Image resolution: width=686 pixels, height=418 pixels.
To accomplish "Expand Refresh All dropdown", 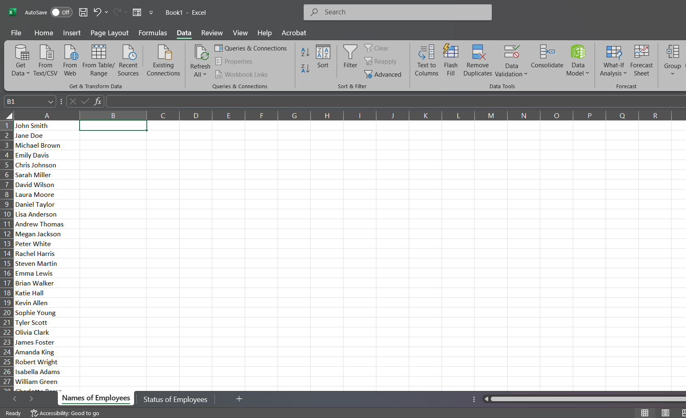I will tap(200, 70).
